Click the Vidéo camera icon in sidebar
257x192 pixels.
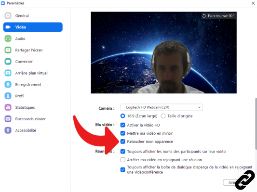pos(8,27)
